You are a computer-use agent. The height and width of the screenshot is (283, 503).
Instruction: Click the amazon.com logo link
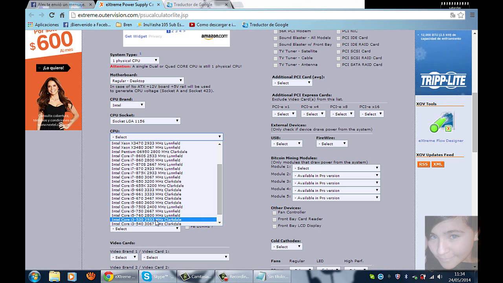coord(215,36)
